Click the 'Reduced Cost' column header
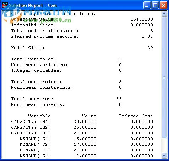Image resolution: width=169 pixels, height=161 pixels. pos(136,116)
